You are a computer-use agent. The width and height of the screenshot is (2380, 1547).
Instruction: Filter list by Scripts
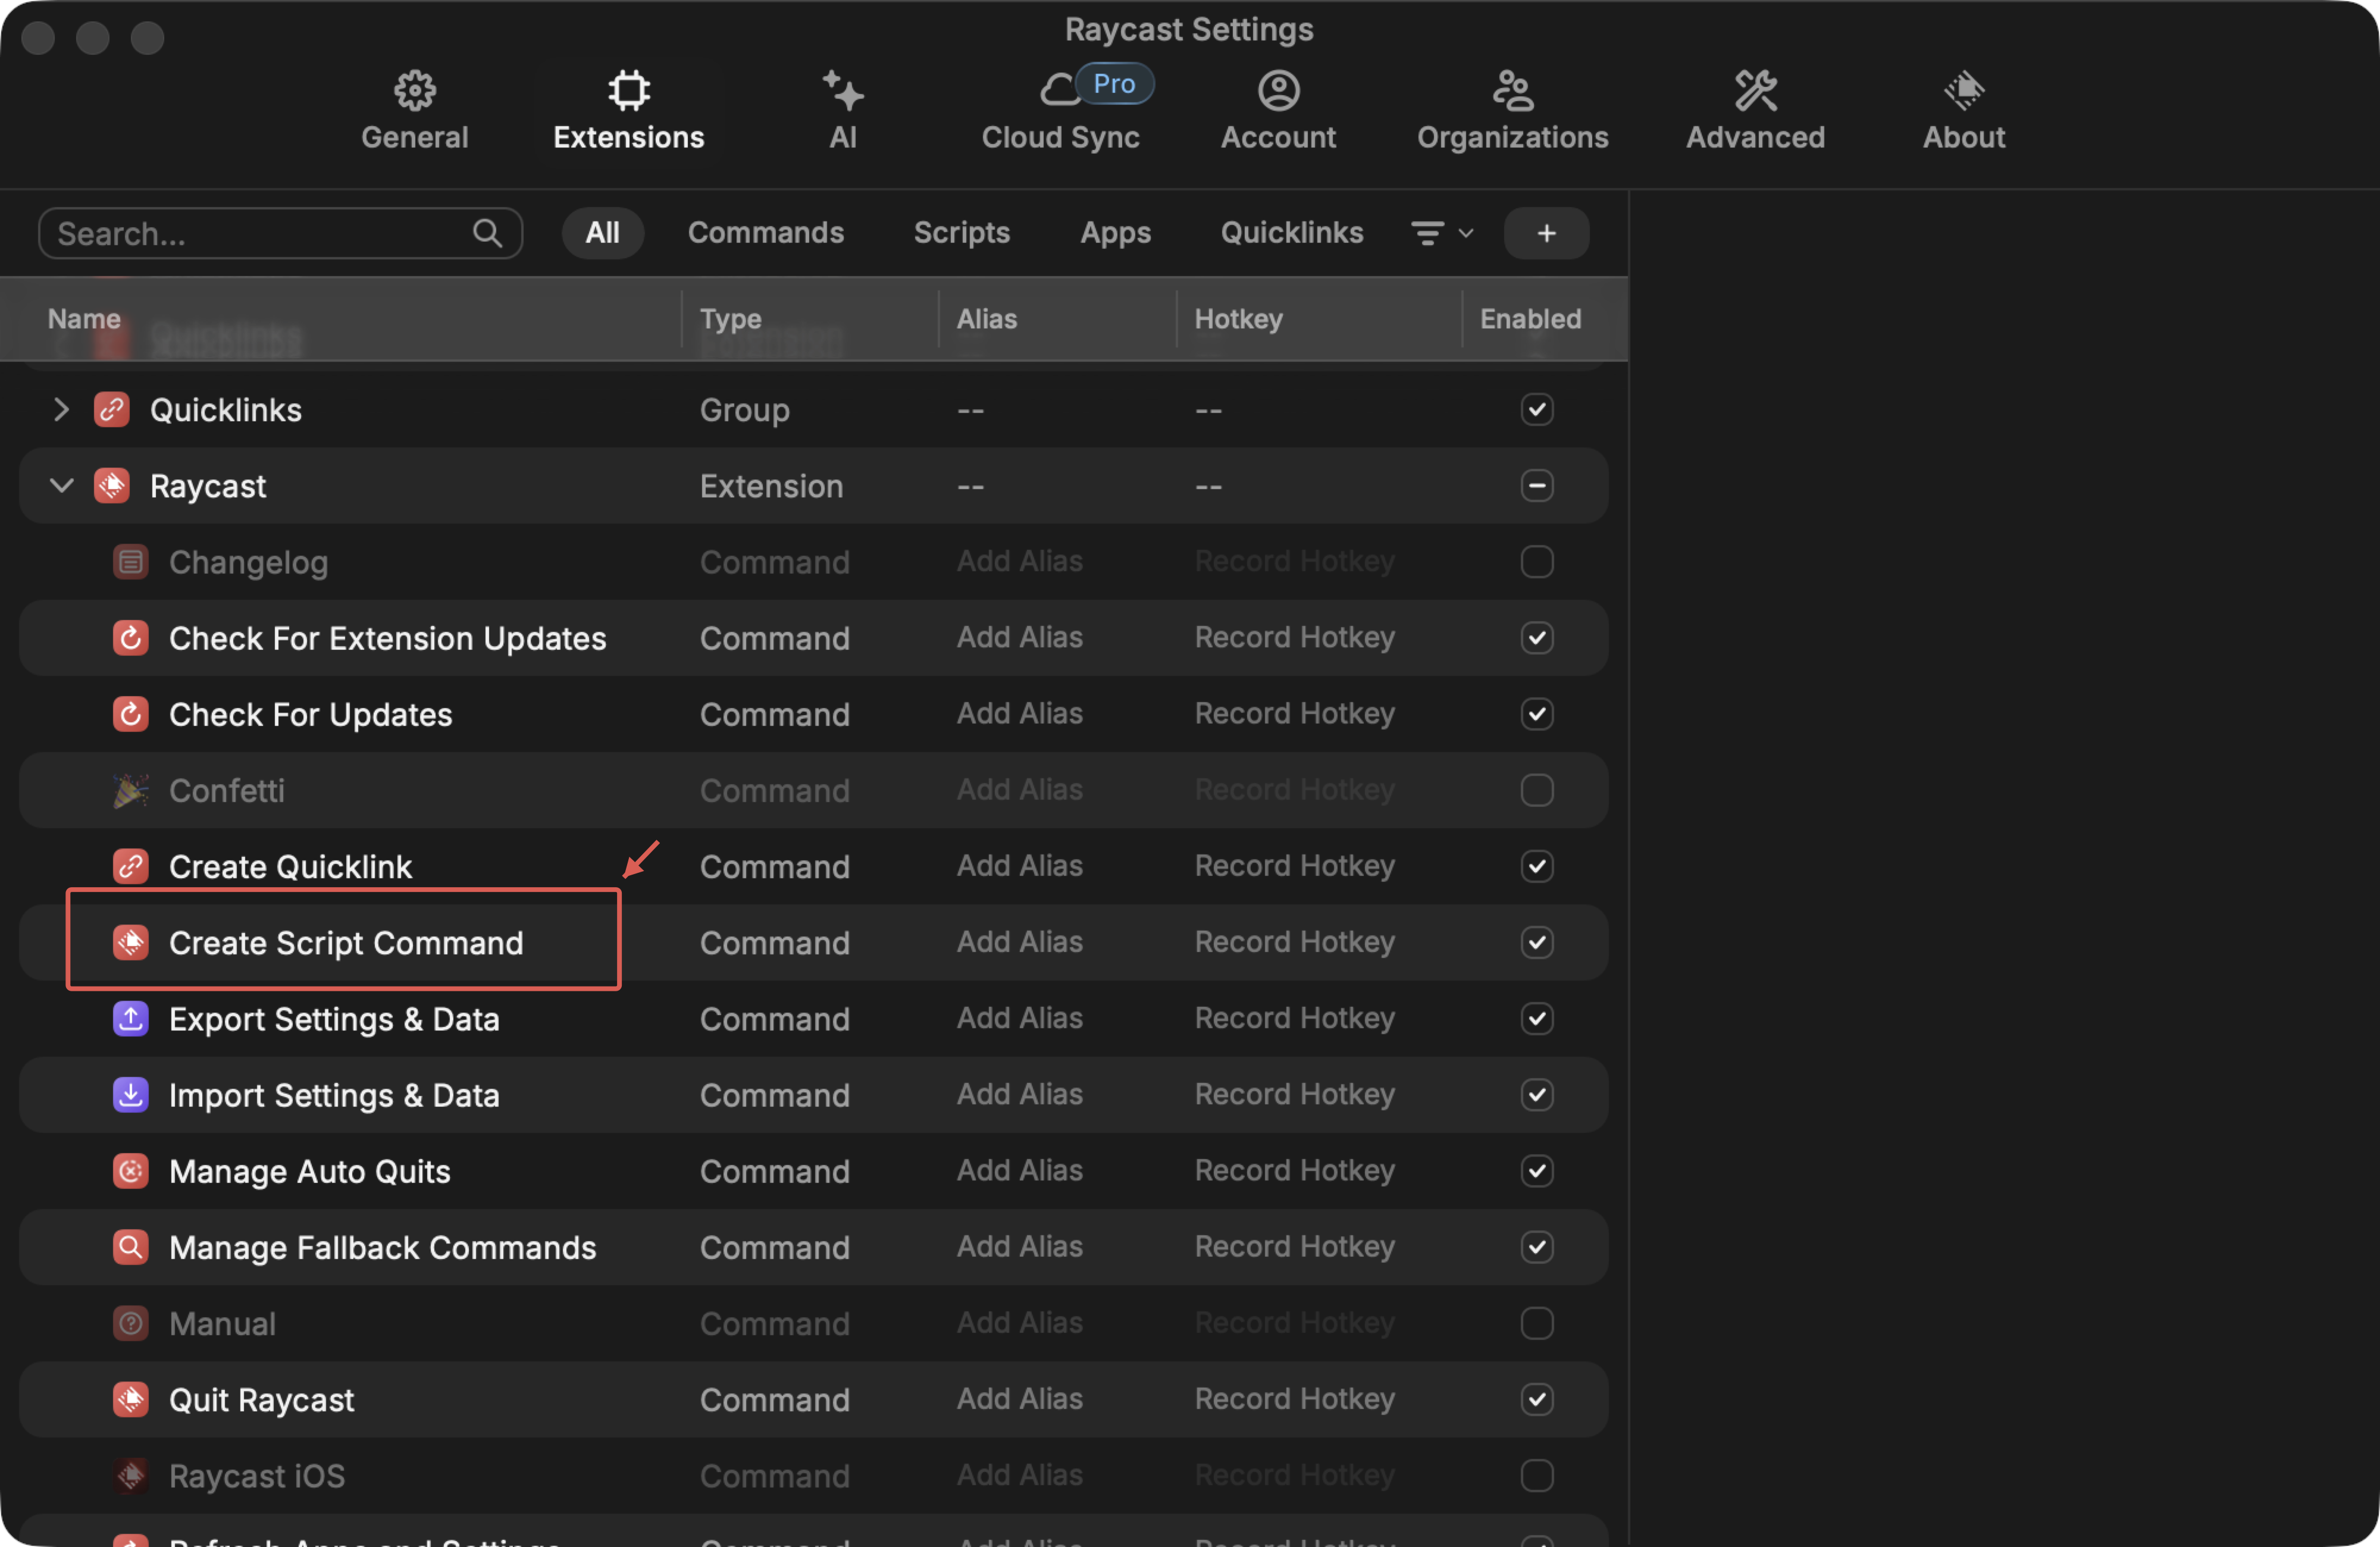[x=962, y=233]
